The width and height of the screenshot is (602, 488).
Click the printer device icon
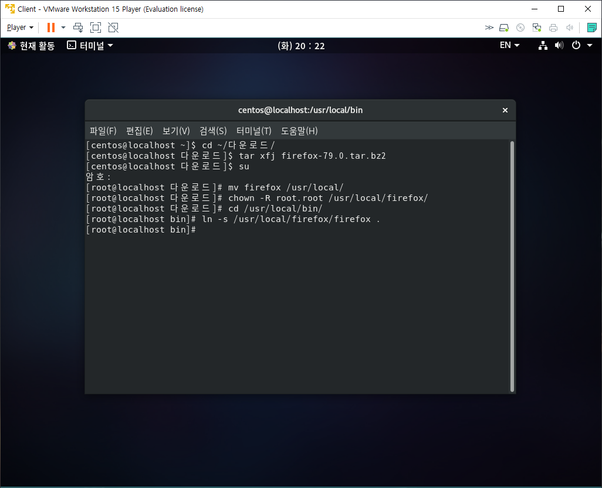point(553,28)
